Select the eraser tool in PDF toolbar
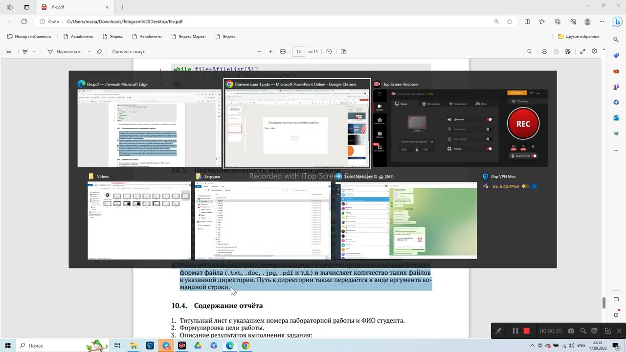The image size is (626, 352). 100,51
